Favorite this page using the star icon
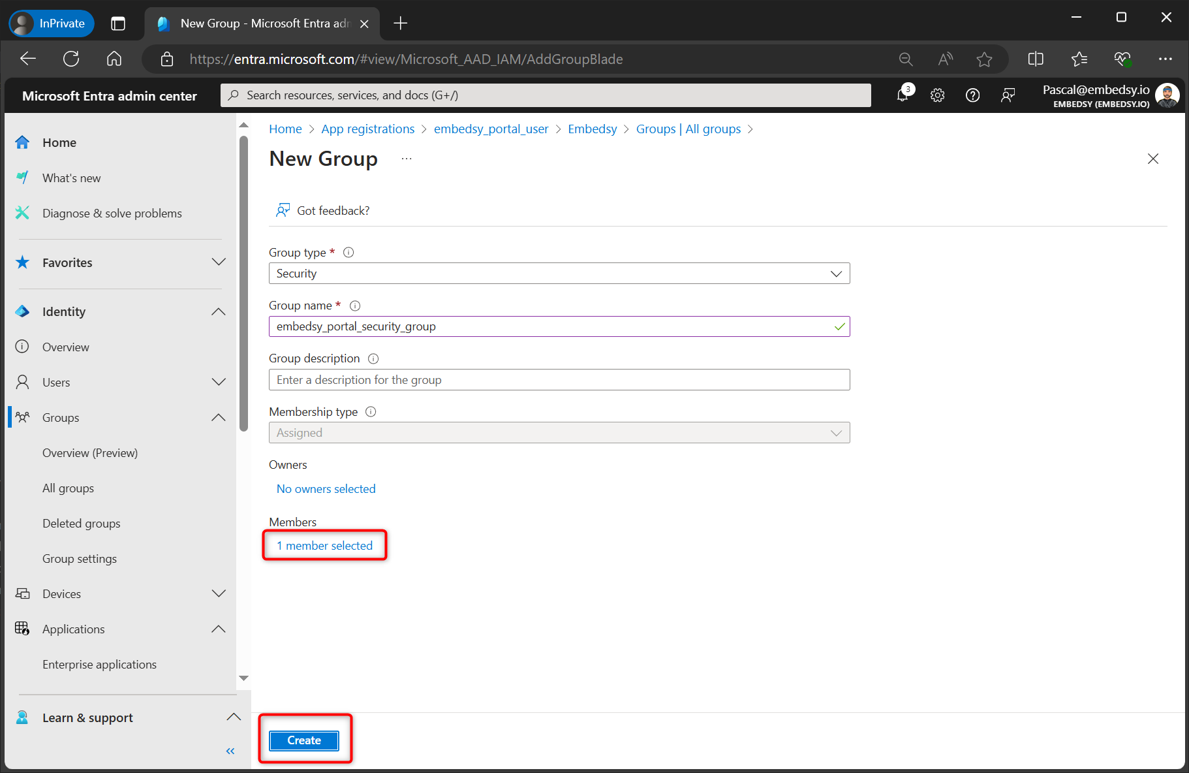1189x773 pixels. click(x=985, y=59)
